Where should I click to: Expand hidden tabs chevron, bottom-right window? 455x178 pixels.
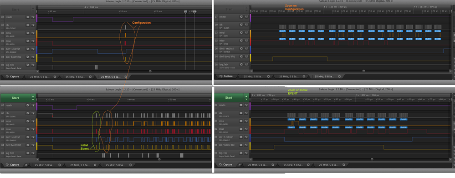(240, 165)
